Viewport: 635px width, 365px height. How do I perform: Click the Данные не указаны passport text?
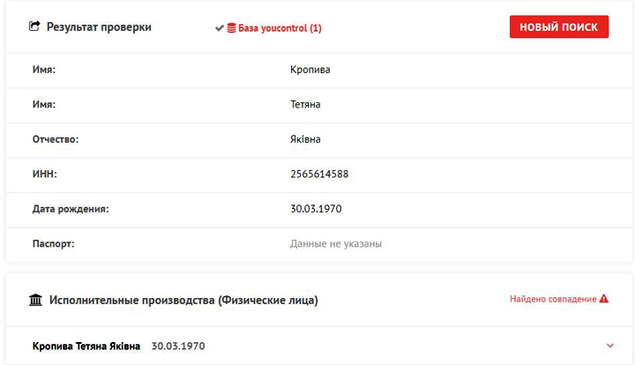coord(336,243)
